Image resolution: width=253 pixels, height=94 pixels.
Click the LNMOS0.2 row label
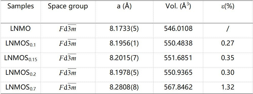(x=21, y=73)
